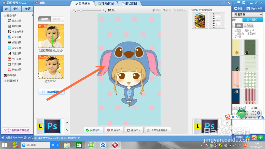Select 明星场景 in scene list

click(15, 54)
